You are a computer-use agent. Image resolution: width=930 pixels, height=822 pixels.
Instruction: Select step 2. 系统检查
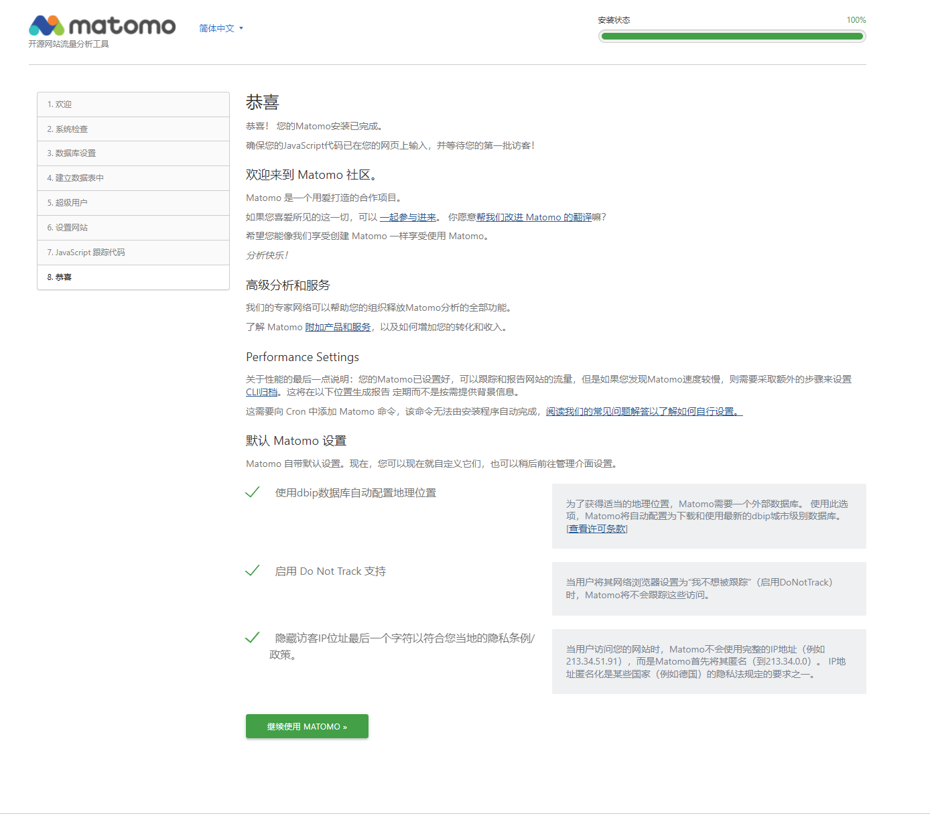pyautogui.click(x=133, y=129)
